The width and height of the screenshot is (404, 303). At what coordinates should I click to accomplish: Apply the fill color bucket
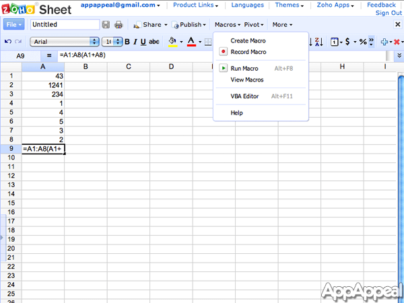point(172,42)
